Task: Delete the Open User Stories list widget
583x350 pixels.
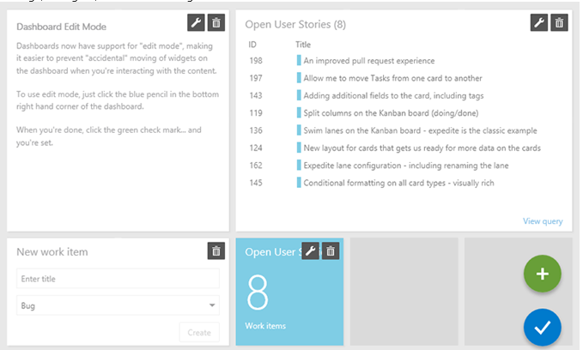Action: [x=559, y=23]
